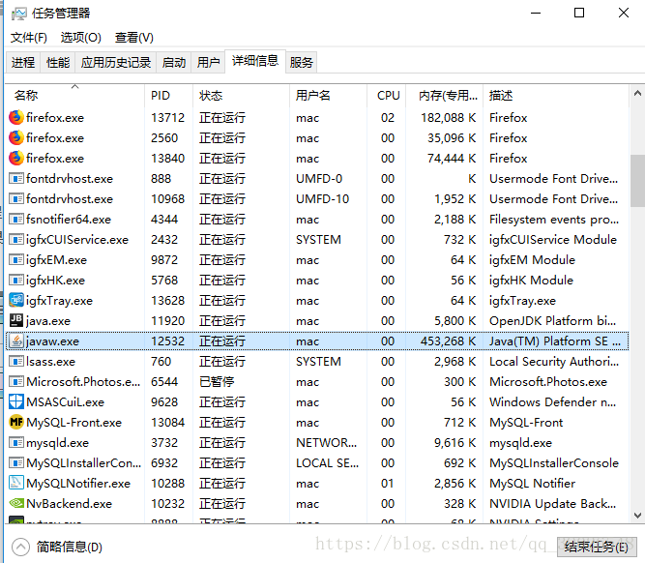This screenshot has width=645, height=563.
Task: Click the 结束任务(E) button
Action: pyautogui.click(x=597, y=547)
